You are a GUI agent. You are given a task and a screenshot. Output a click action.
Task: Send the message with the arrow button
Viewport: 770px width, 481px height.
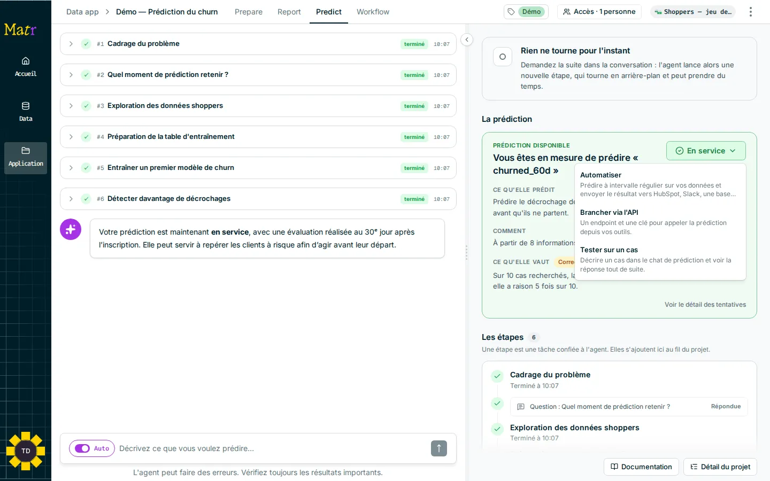point(439,448)
